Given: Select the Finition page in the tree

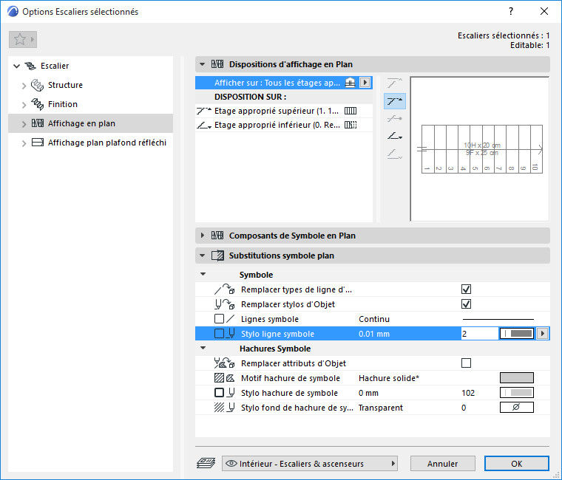Looking at the screenshot, I should click(63, 104).
